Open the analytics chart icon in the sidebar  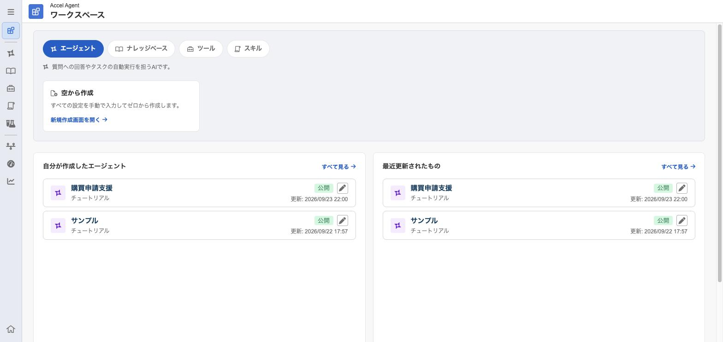click(11, 181)
